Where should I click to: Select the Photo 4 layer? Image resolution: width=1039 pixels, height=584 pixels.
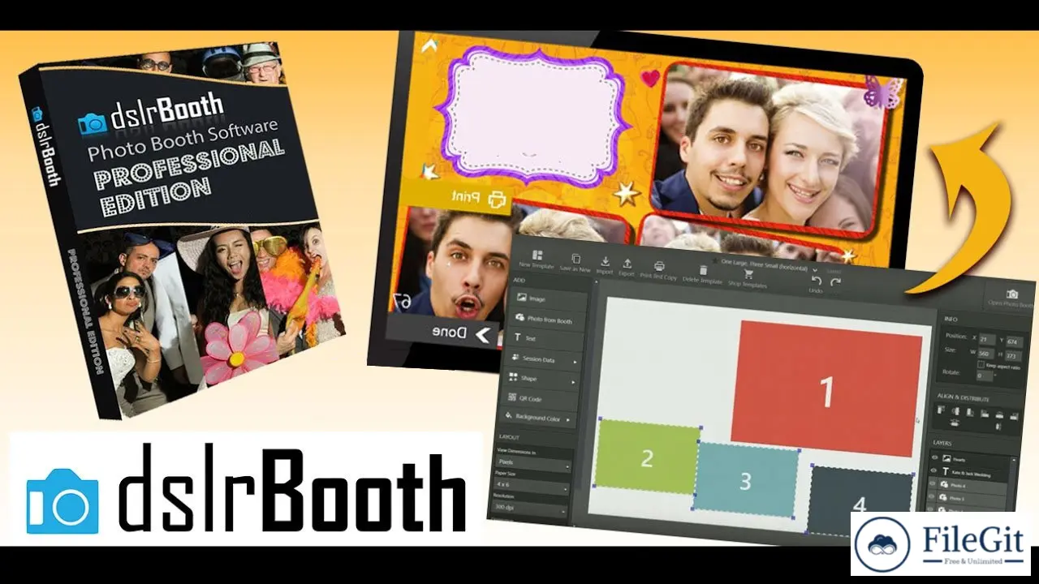(x=972, y=486)
